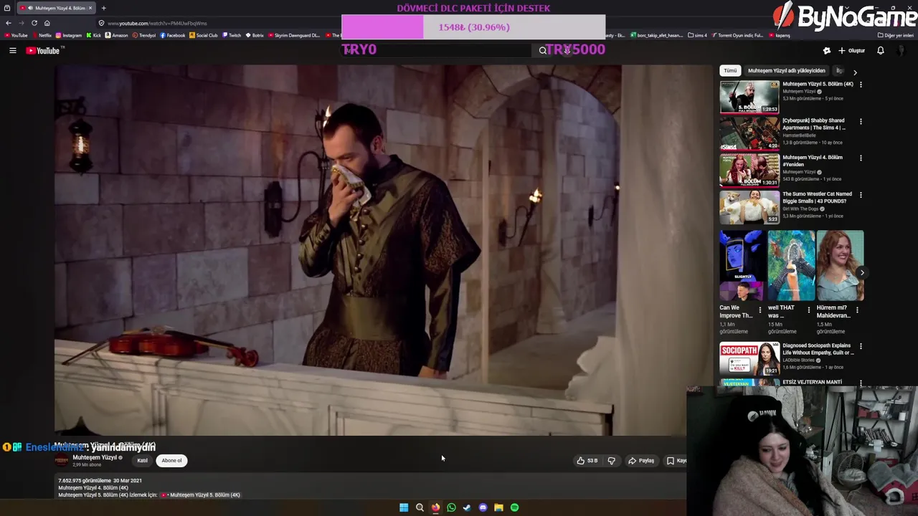Like the video with thumbs up
The width and height of the screenshot is (918, 516).
(587, 461)
